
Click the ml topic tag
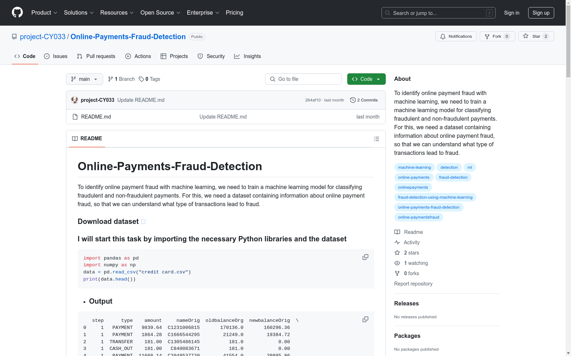pos(470,167)
